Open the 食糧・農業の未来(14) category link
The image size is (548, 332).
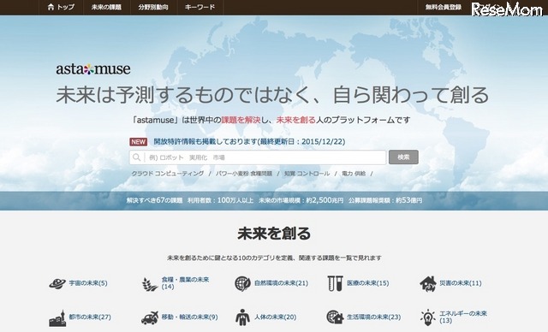185,283
